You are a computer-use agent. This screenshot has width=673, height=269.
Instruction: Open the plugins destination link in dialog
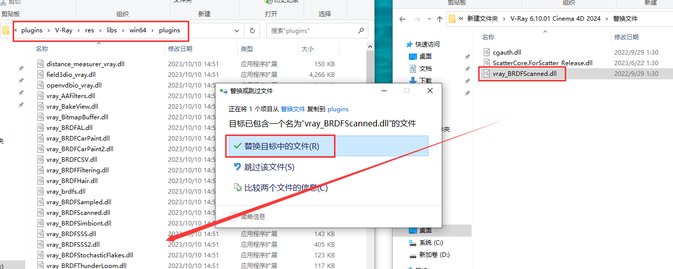338,109
